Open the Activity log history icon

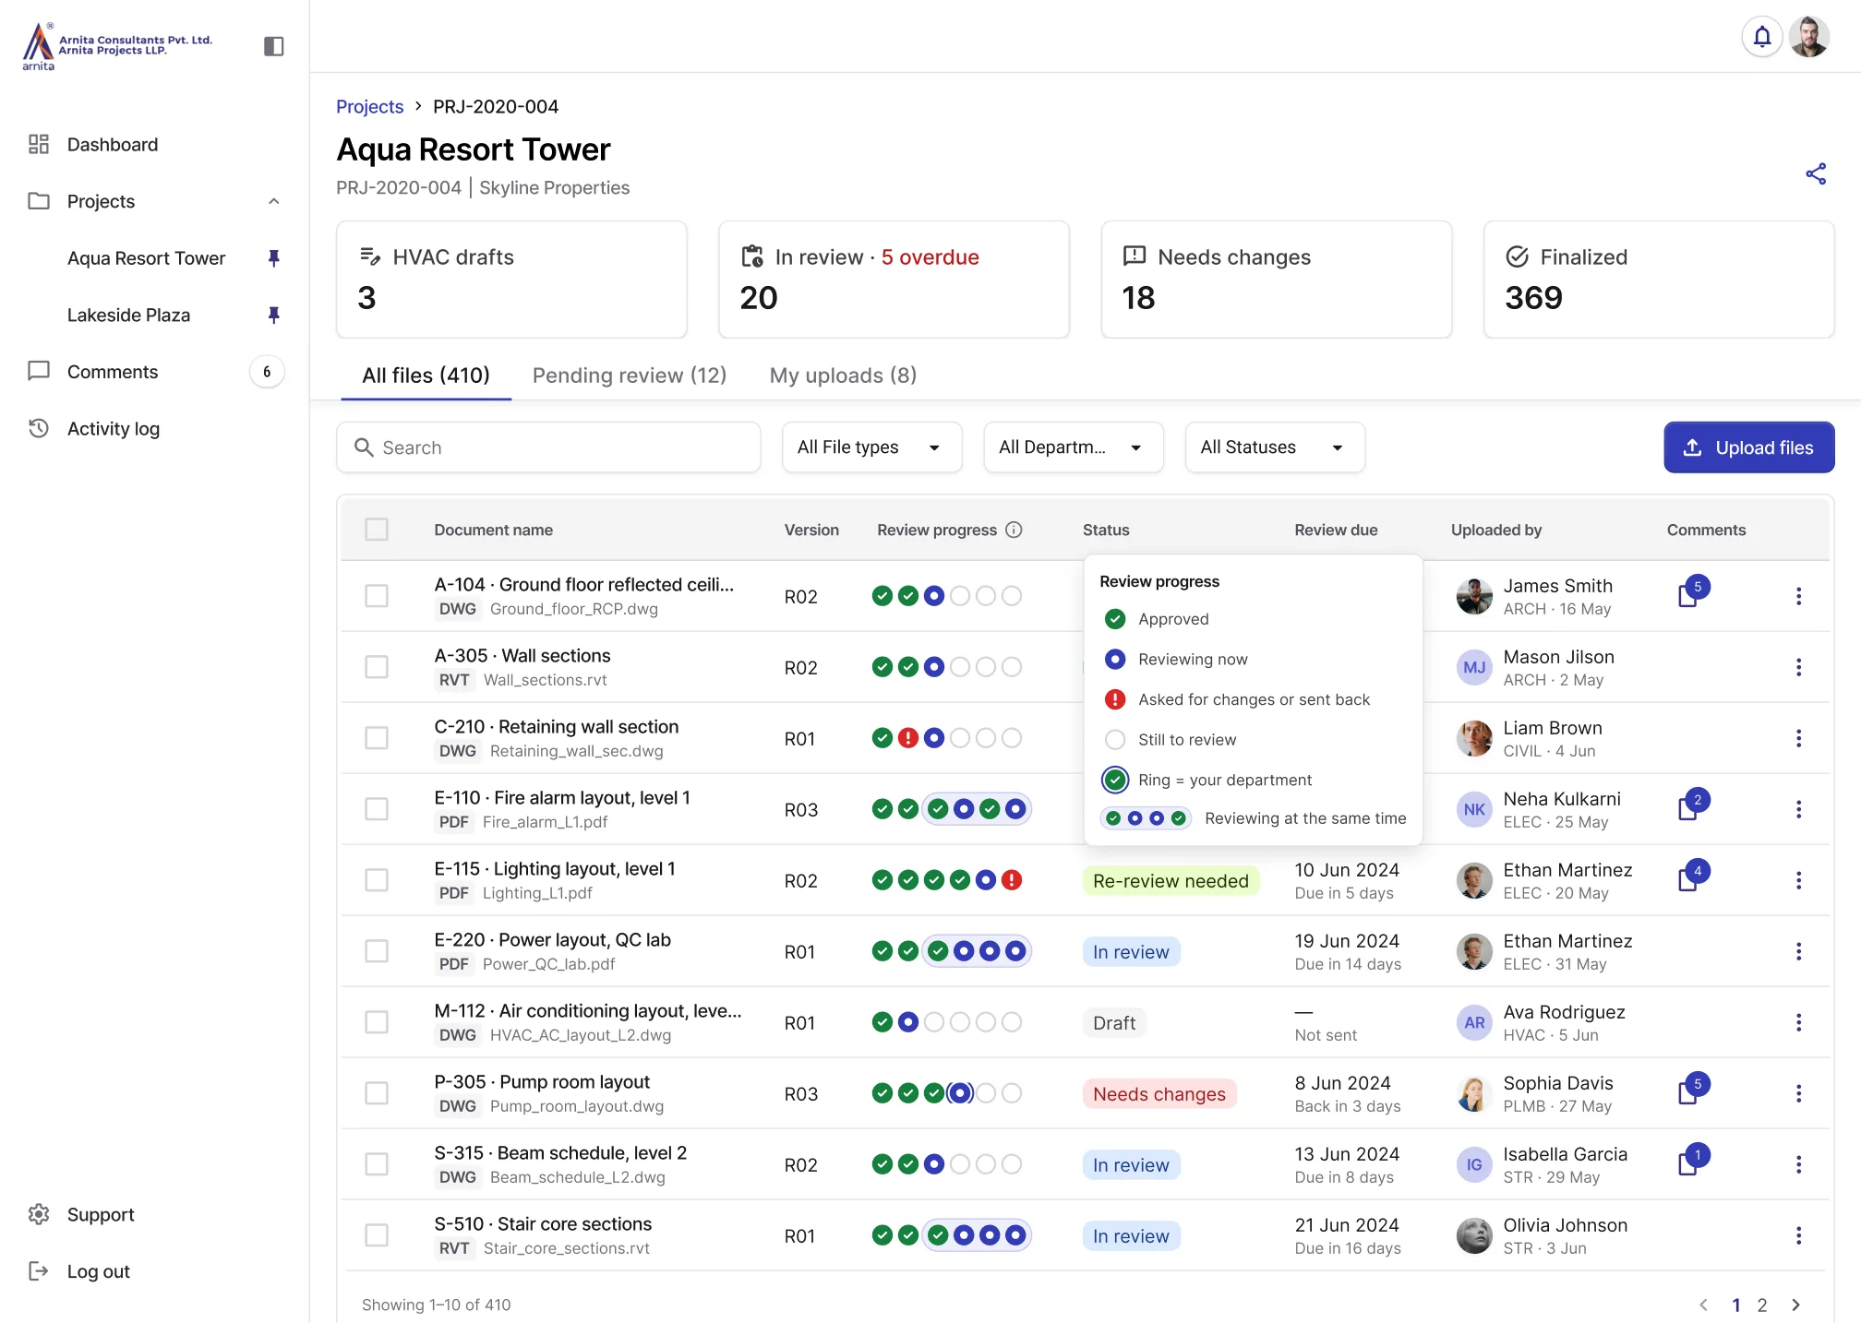tap(39, 429)
